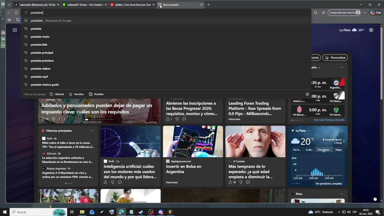Click 'Ver pronóstico completo' link
This screenshot has width=384, height=216.
tap(329, 184)
